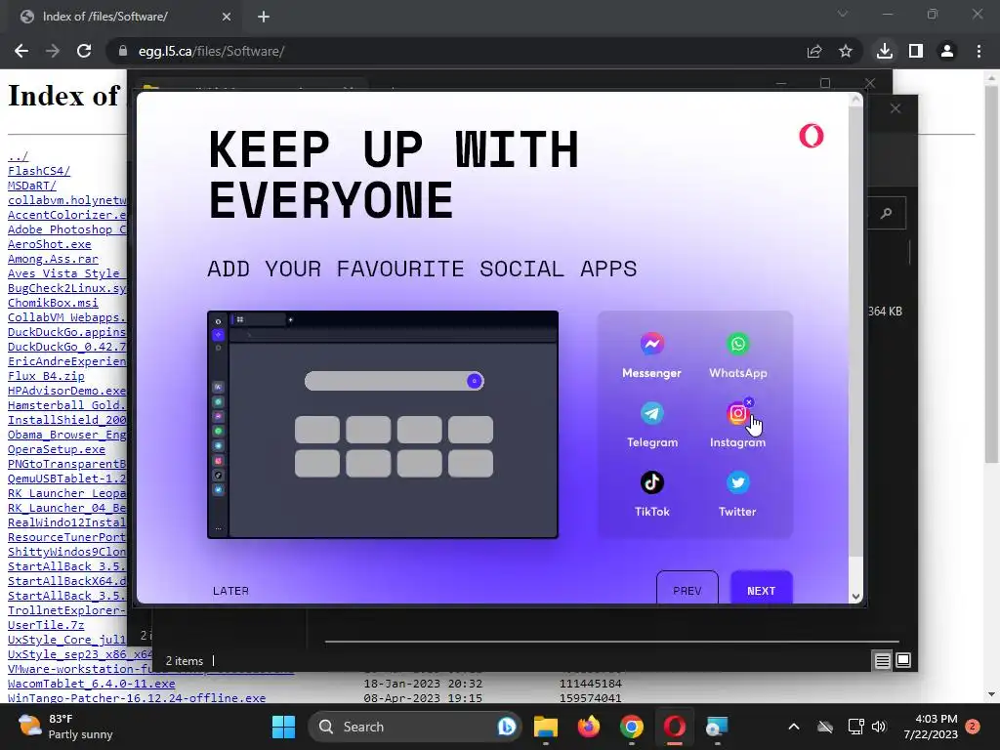
Task: Open Chrome profile menu
Action: (x=947, y=51)
